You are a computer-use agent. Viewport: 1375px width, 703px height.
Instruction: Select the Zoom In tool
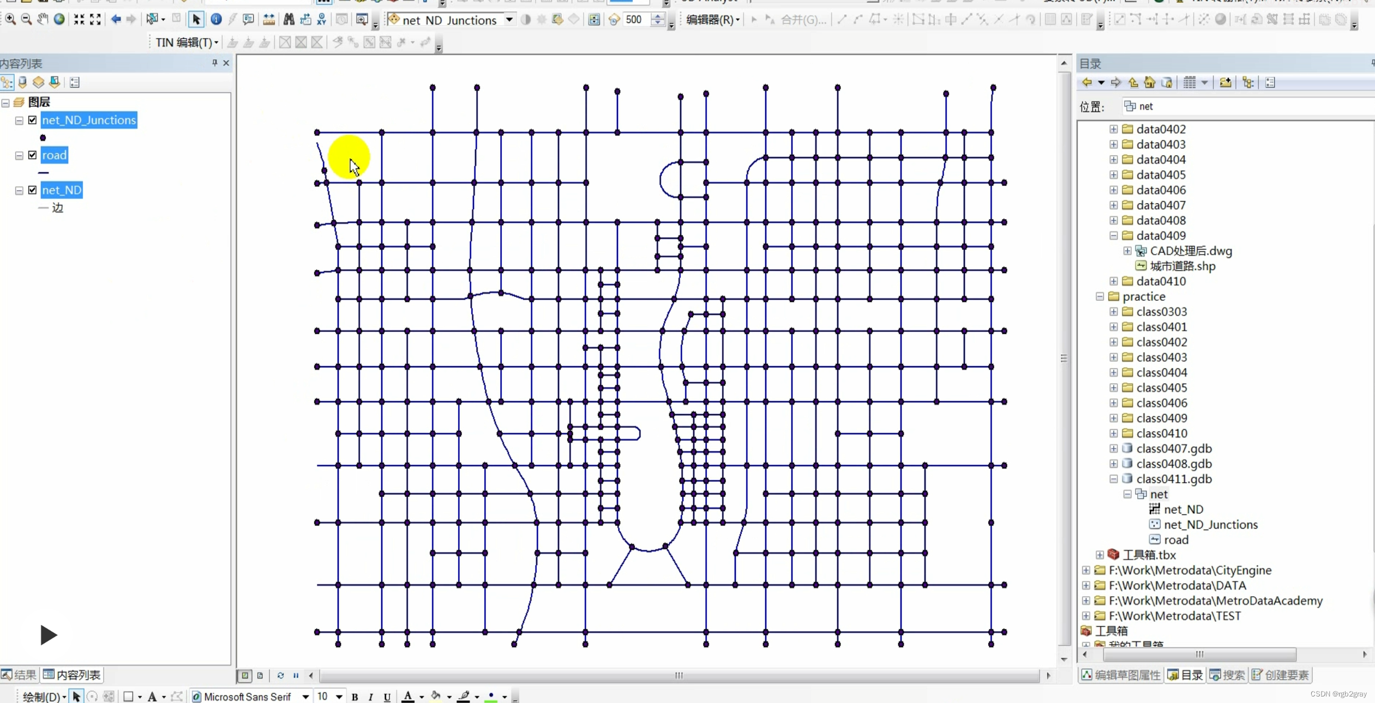10,20
